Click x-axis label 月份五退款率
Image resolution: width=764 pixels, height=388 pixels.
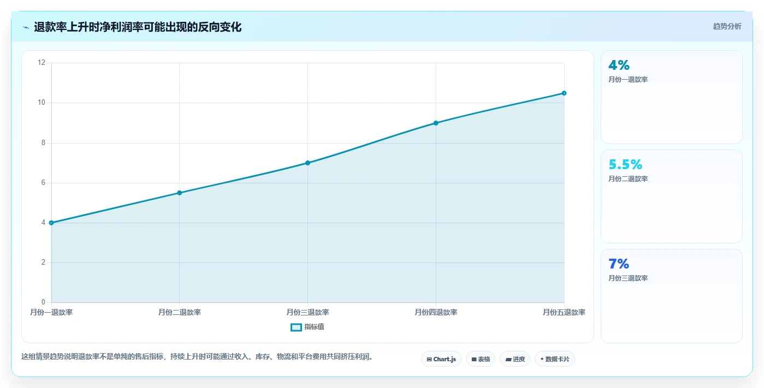pos(564,313)
